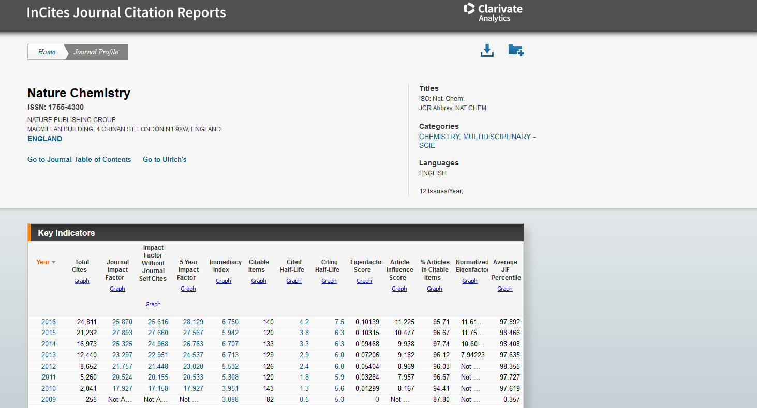Viewport: 757px width, 408px height.
Task: Open Graph under Immediacy Index
Action: [x=224, y=281]
